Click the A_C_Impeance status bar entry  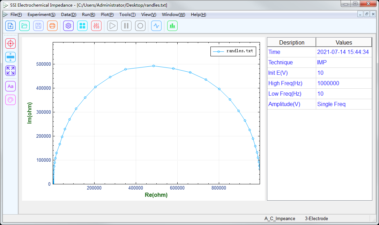tap(280, 218)
